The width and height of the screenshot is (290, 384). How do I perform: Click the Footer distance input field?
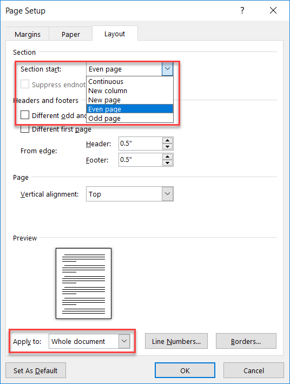(x=141, y=160)
